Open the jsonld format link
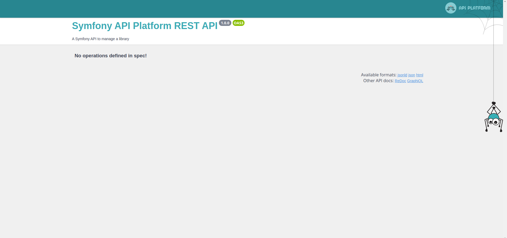The image size is (507, 238). [402, 75]
